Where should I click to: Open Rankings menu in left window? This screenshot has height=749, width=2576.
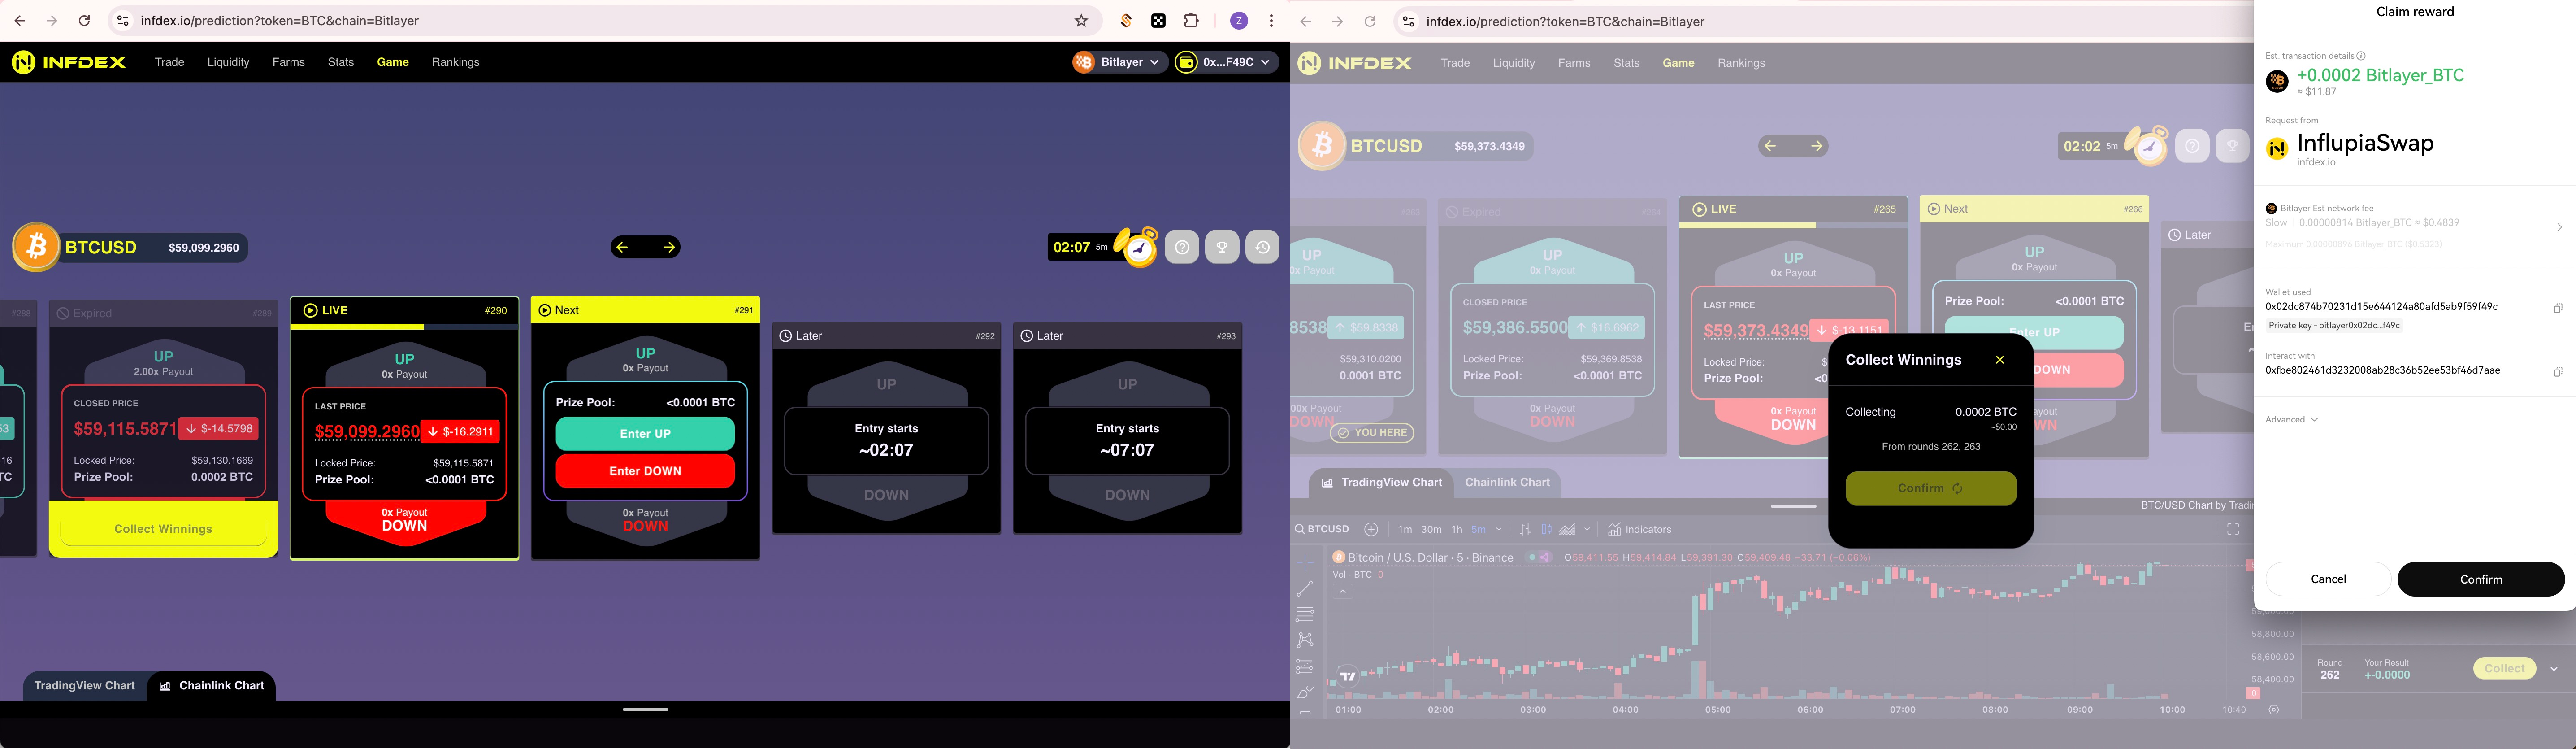455,62
